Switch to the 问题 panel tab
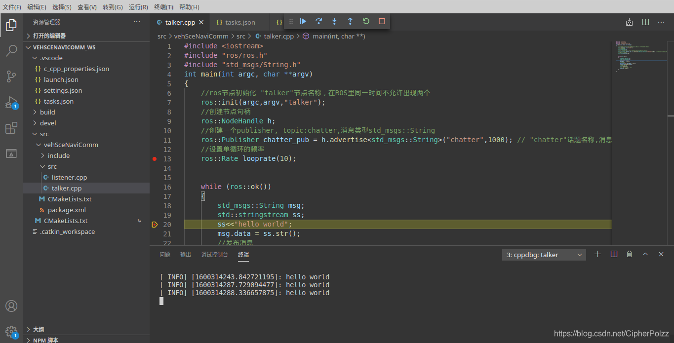674x343 pixels. 165,255
